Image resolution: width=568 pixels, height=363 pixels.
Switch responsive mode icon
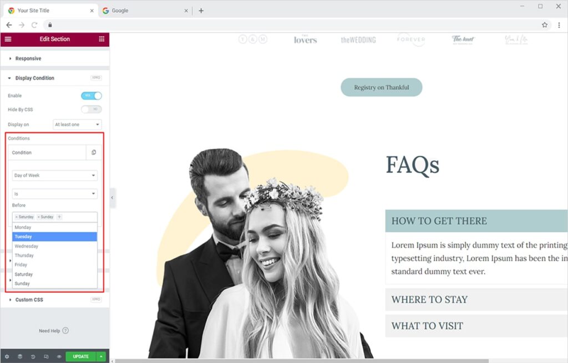point(46,356)
